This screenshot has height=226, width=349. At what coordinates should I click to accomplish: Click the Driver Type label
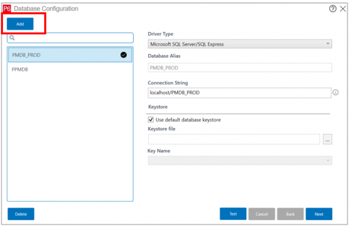coord(161,34)
